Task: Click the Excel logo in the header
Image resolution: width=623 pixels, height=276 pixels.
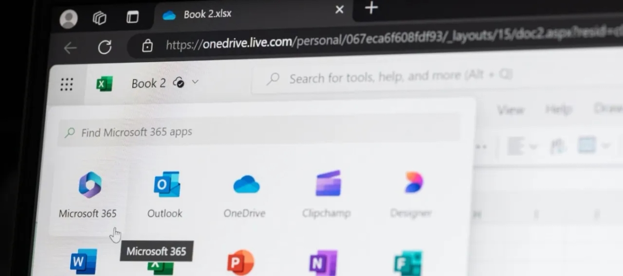Action: 104,83
